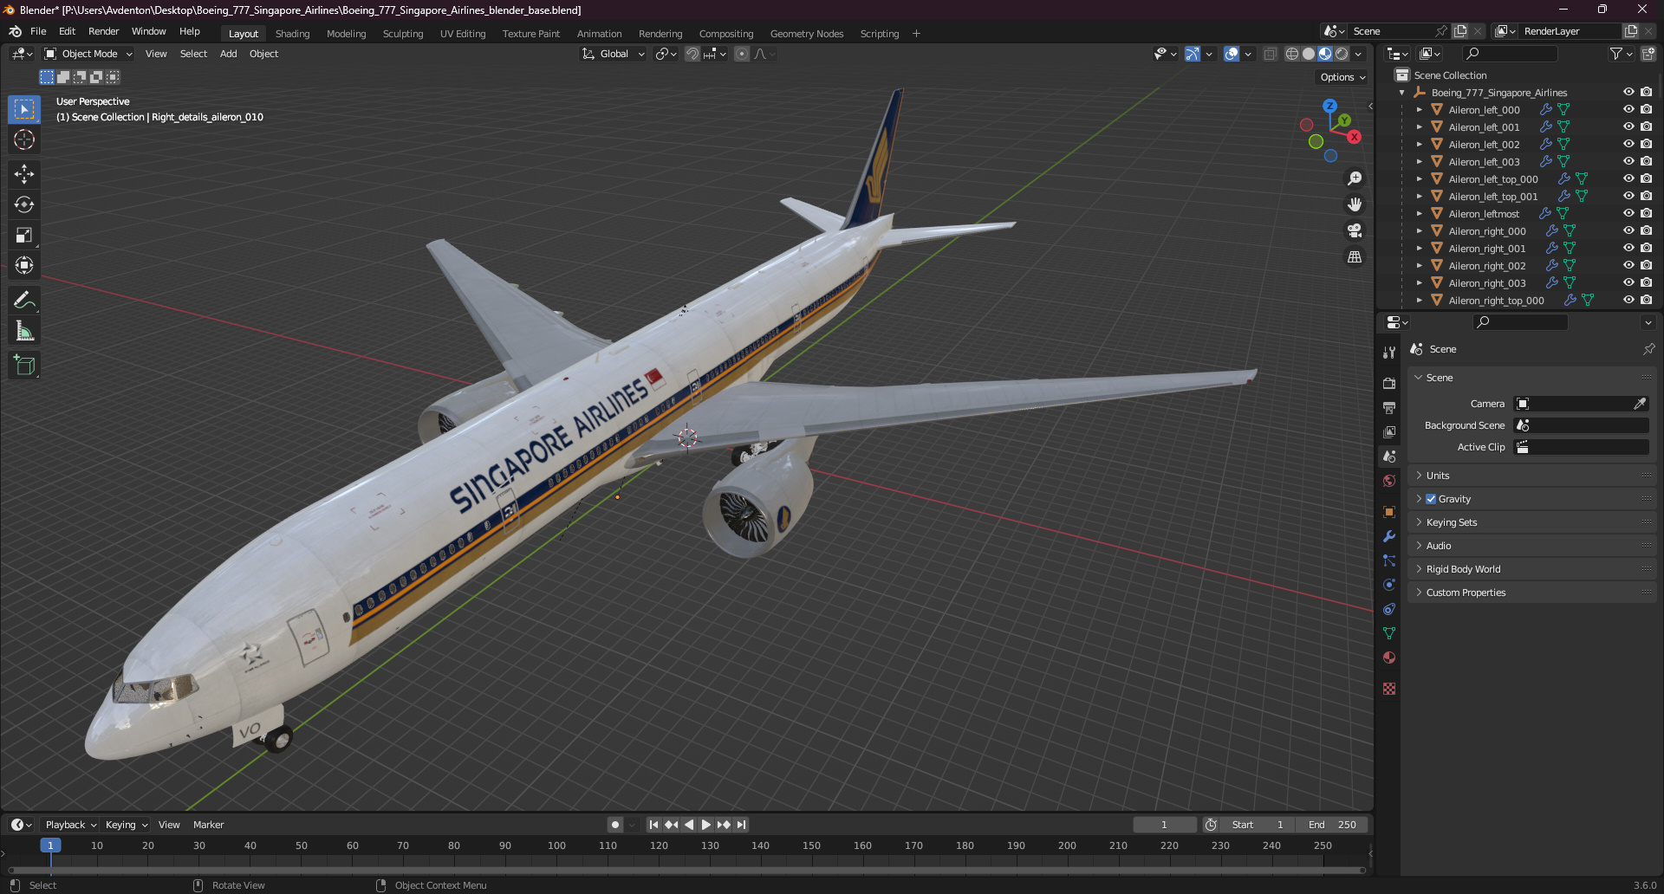Open the Object properties tab
The height and width of the screenshot is (894, 1664).
[1389, 512]
